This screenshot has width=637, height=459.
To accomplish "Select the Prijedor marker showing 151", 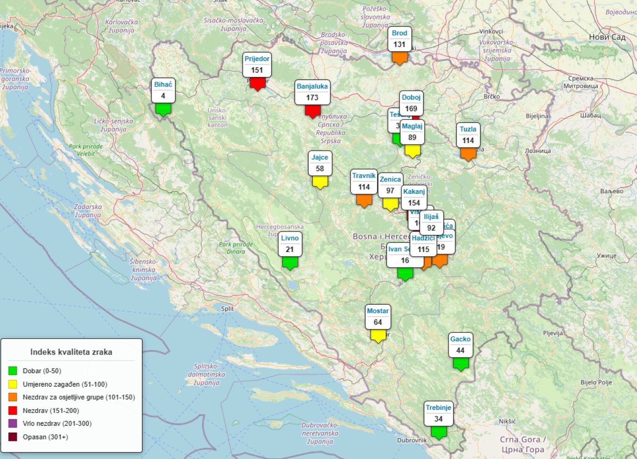I will (x=257, y=65).
